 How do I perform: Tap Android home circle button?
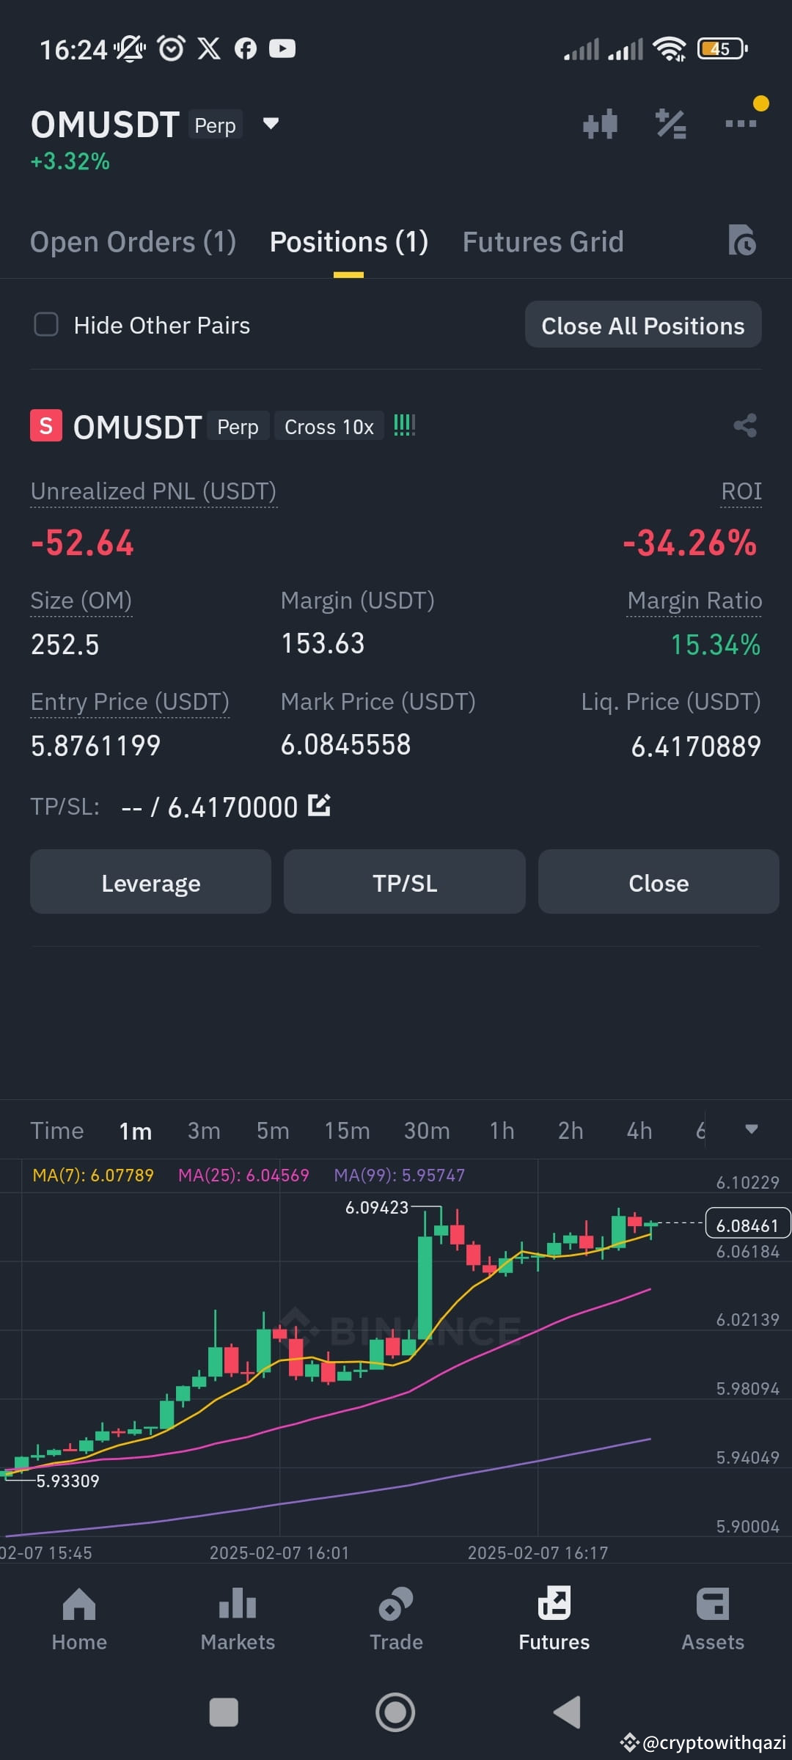point(395,1712)
